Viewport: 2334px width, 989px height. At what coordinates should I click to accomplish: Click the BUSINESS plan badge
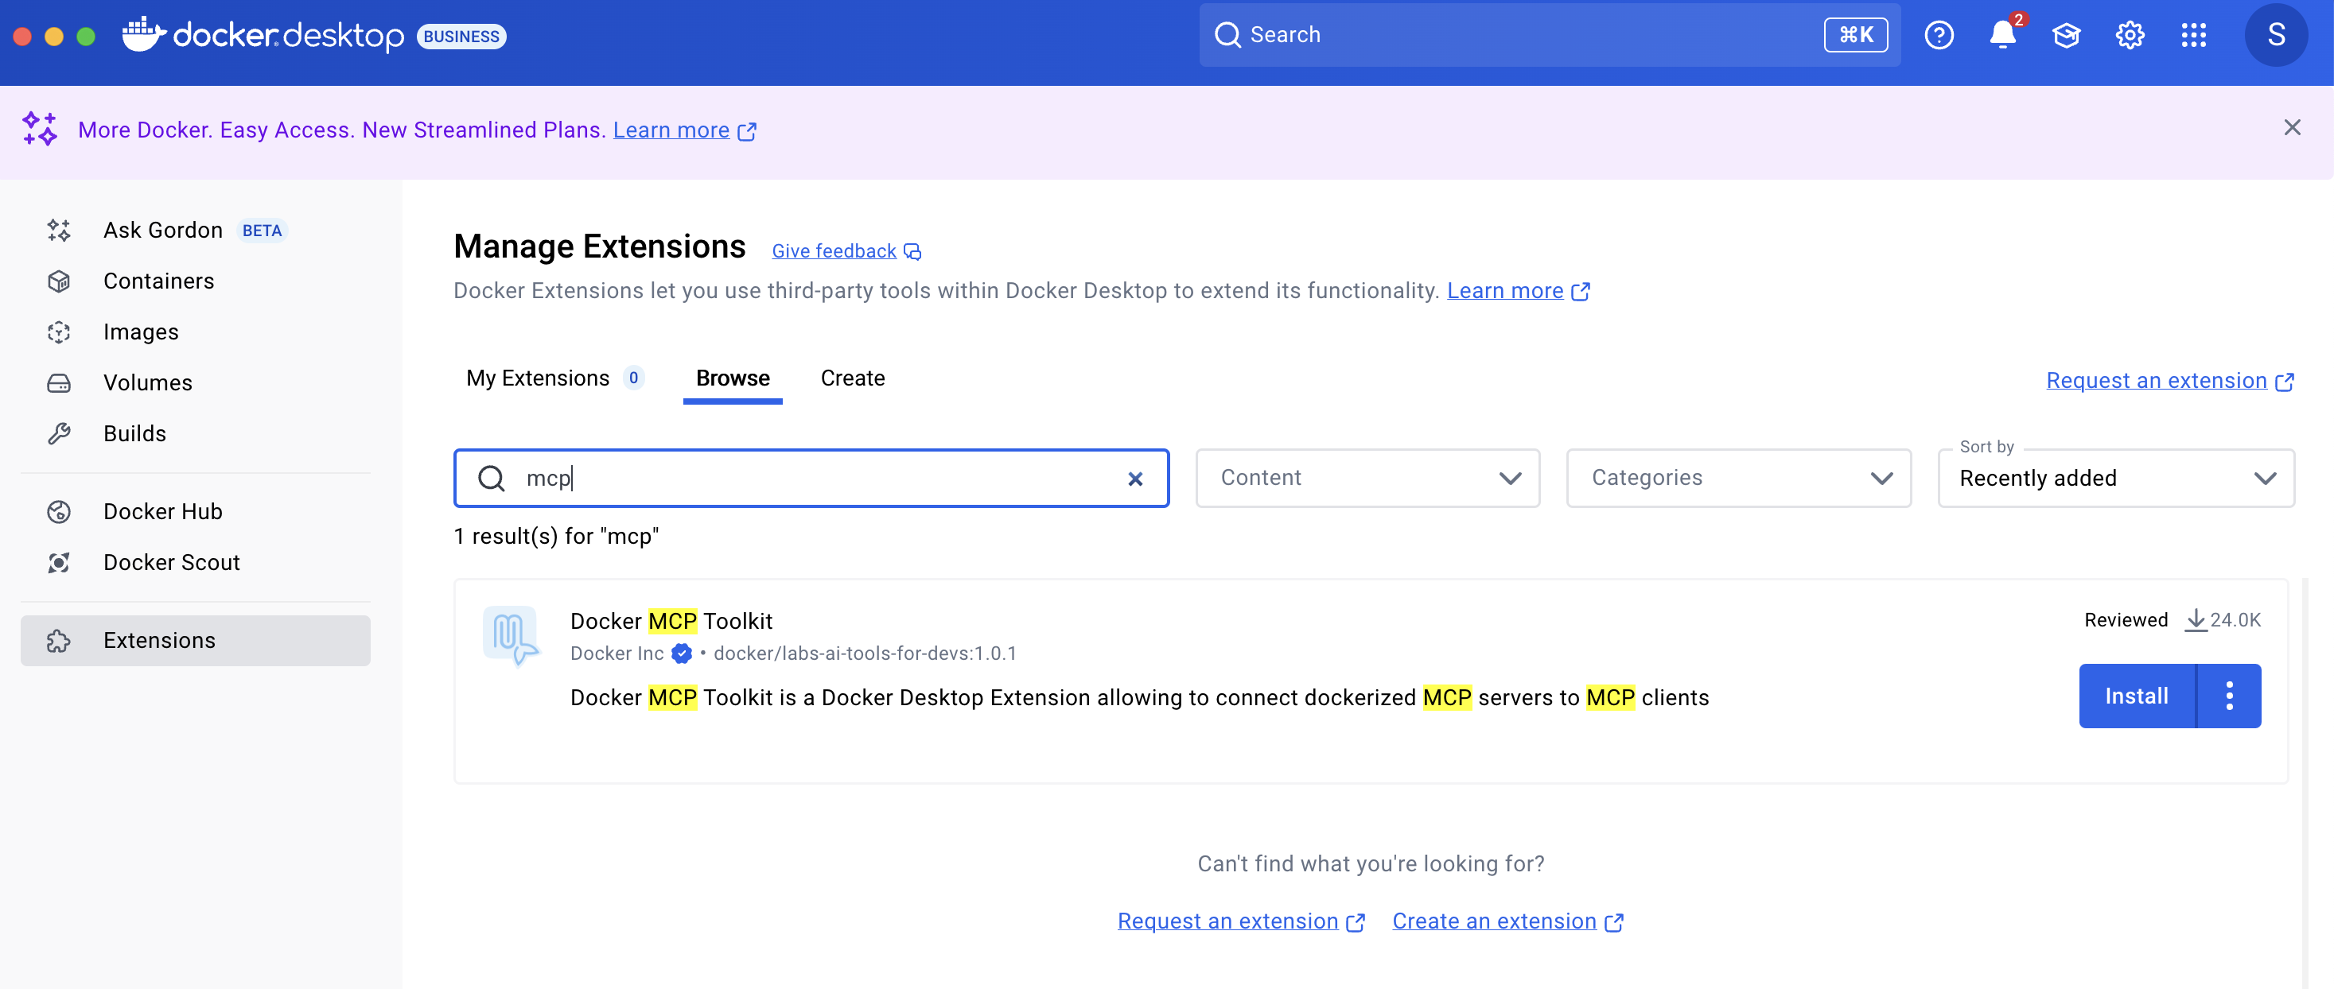point(461,37)
